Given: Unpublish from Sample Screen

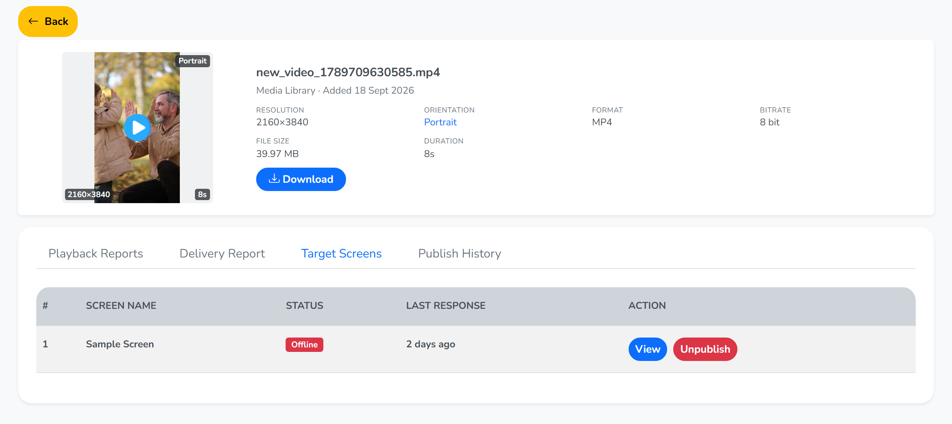Looking at the screenshot, I should tap(705, 349).
